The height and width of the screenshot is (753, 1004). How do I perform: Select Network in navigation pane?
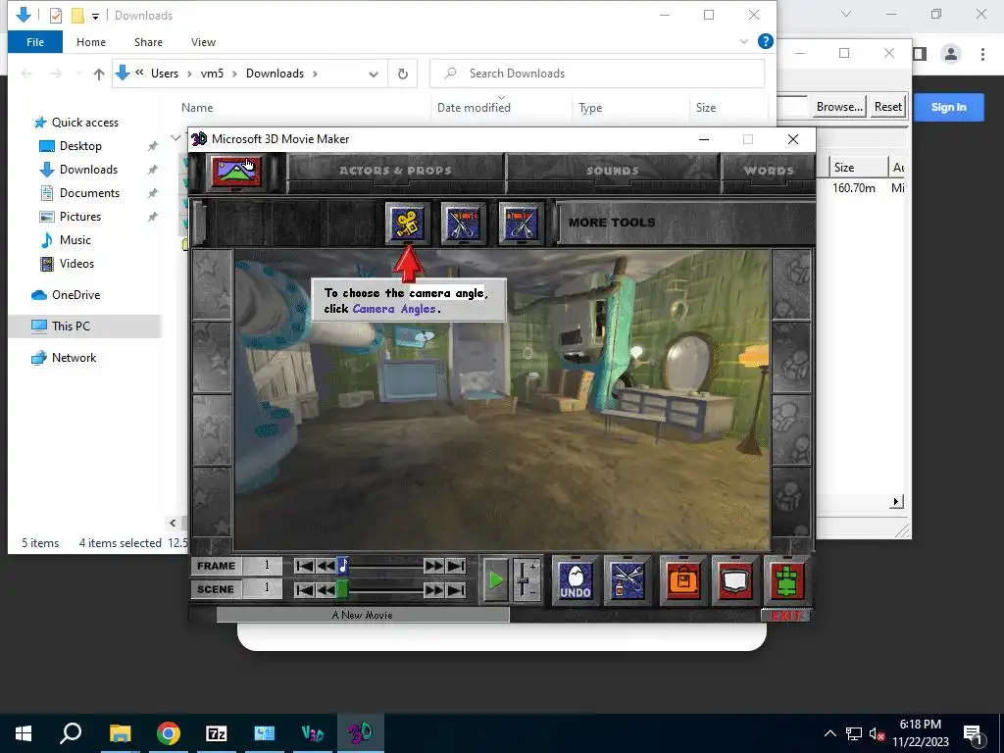74,358
